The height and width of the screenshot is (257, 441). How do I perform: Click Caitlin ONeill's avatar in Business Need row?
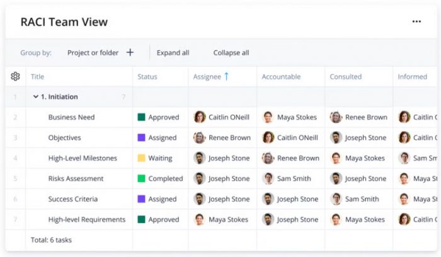click(200, 117)
